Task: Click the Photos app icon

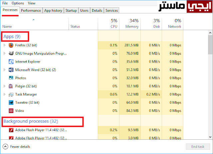Action: (11, 78)
